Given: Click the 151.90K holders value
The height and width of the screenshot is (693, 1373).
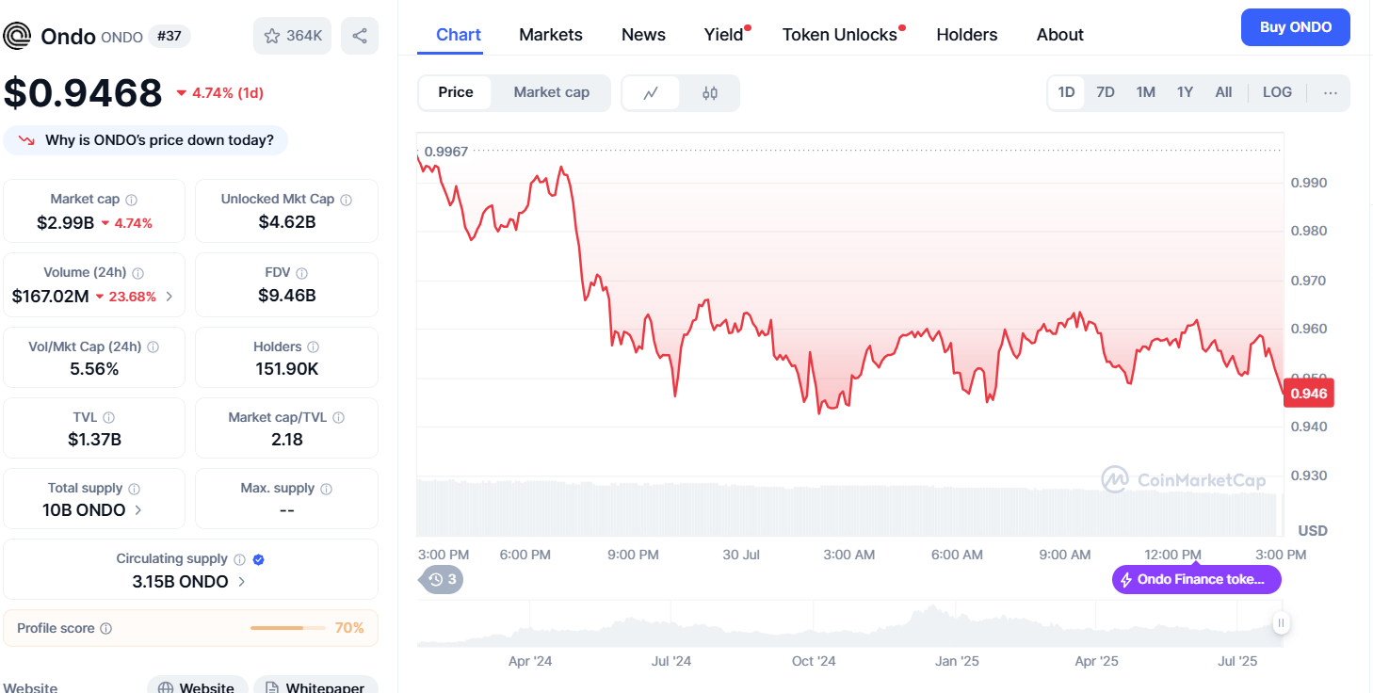Looking at the screenshot, I should tap(287, 369).
